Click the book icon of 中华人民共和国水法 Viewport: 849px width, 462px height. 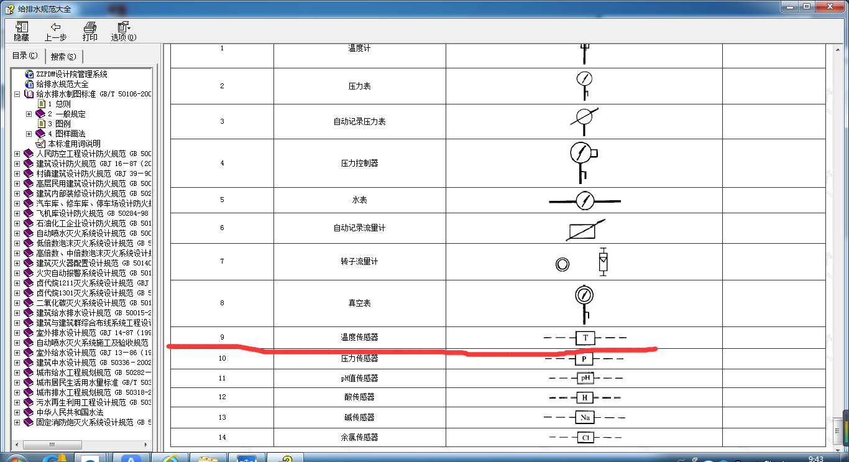[29, 412]
